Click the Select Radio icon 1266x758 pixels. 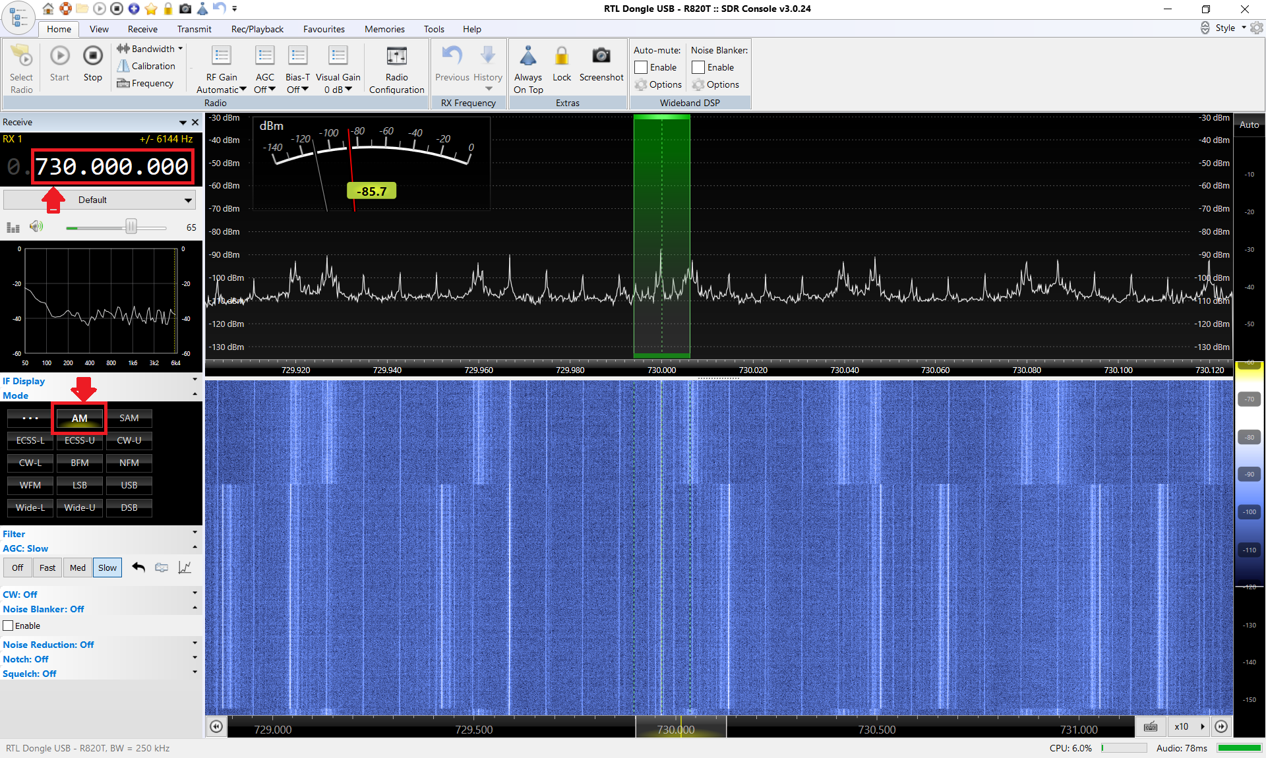pyautogui.click(x=21, y=57)
